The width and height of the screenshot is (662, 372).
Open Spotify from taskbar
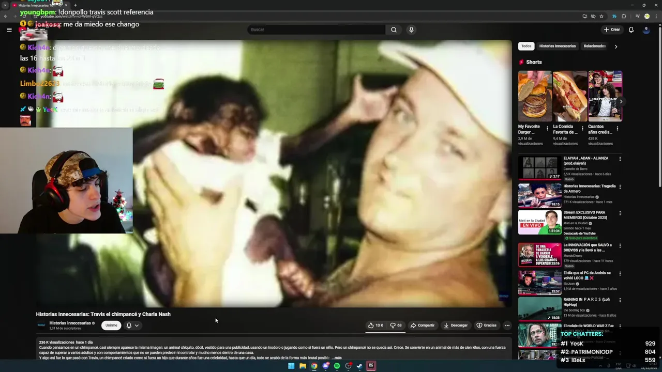click(337, 366)
